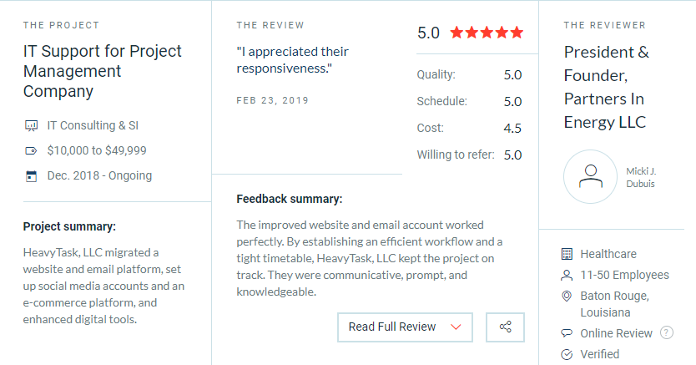Click the Online Review speech bubble icon

click(x=567, y=333)
